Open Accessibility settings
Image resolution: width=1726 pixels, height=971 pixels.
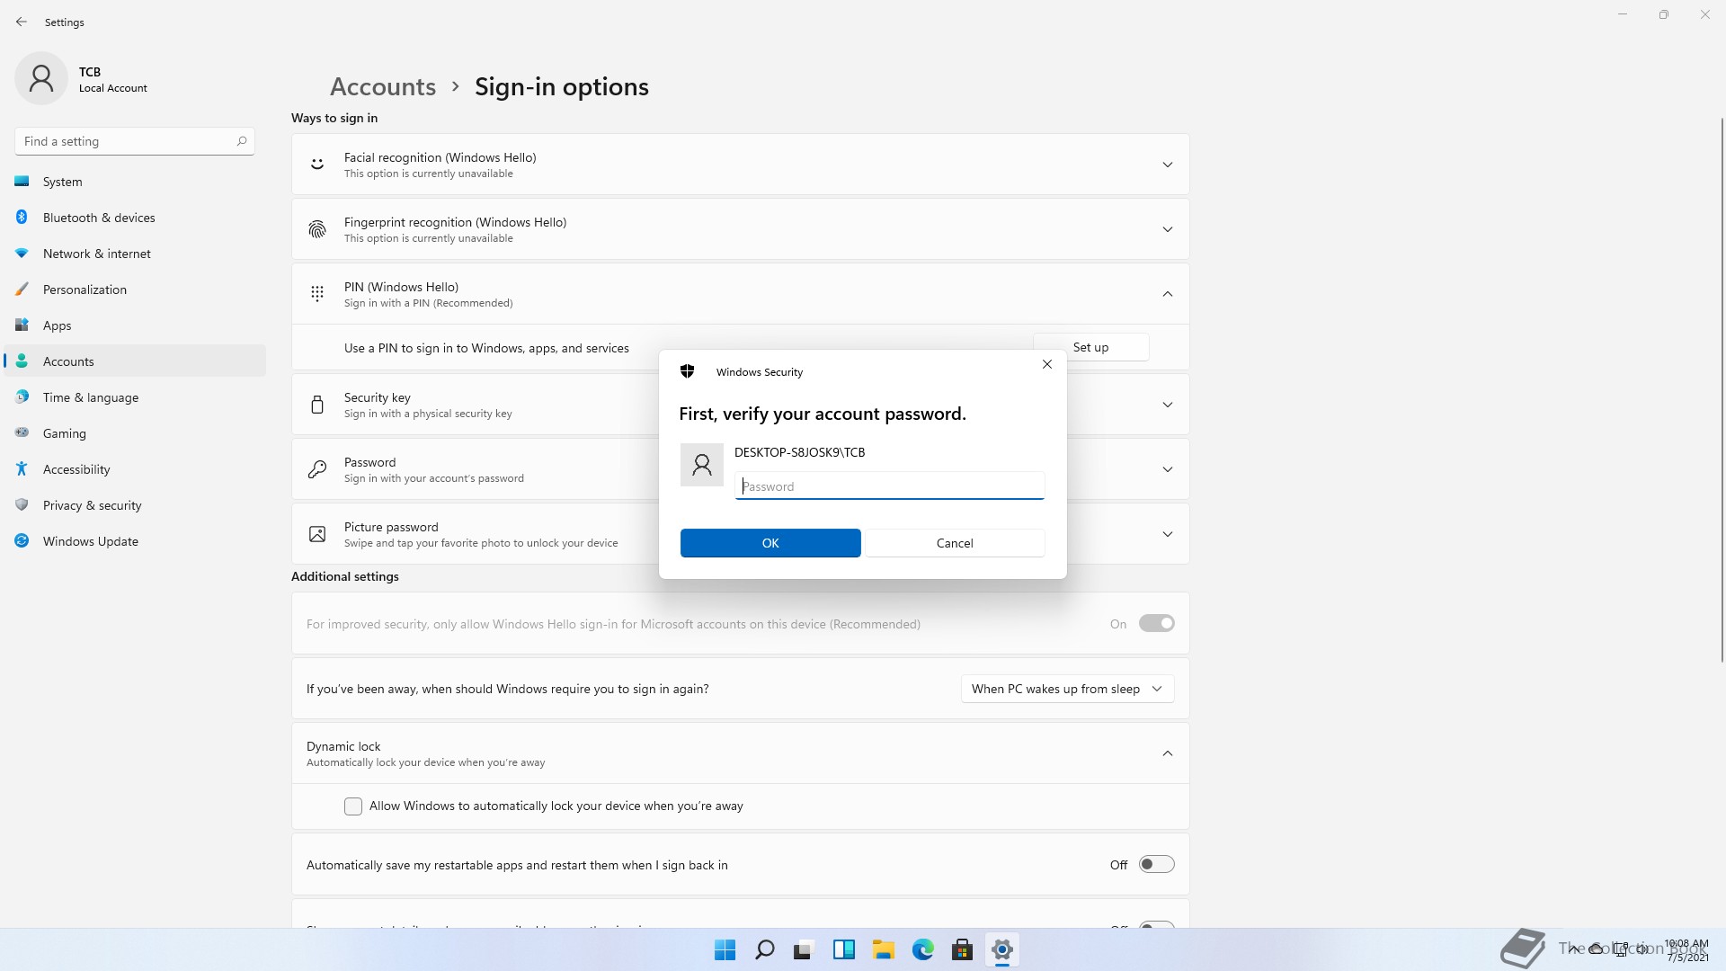pyautogui.click(x=135, y=469)
